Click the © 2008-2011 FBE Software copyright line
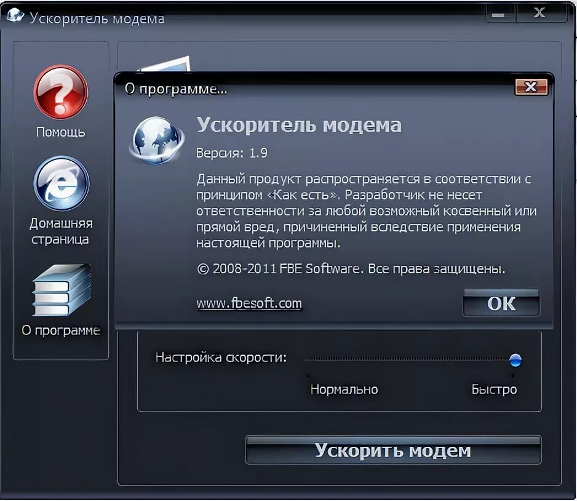 (x=351, y=269)
